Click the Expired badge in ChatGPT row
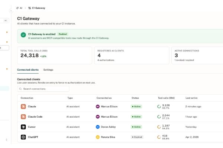The image size is (223, 148). 137,137
